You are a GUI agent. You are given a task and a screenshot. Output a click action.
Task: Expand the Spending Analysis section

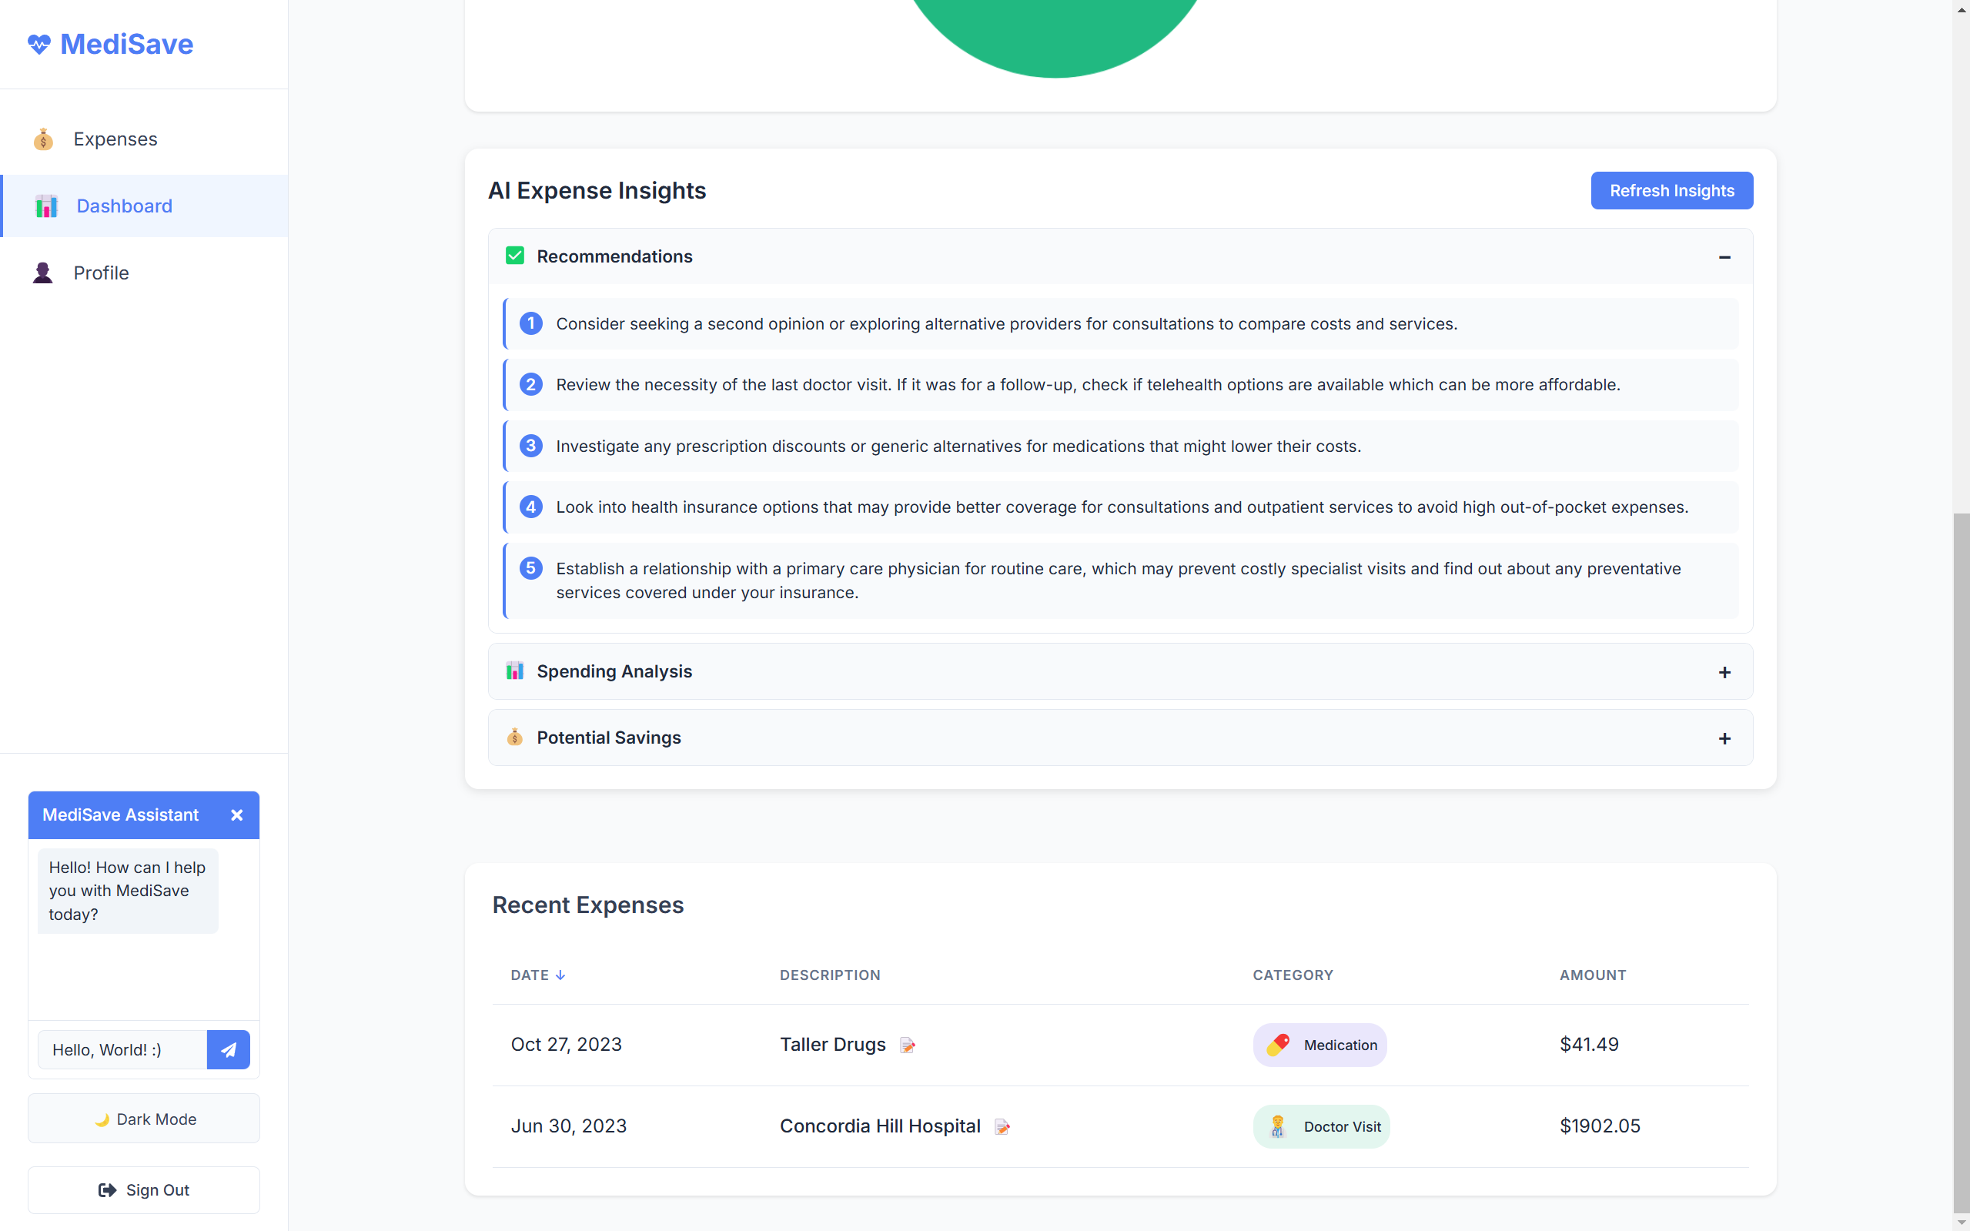(x=1724, y=673)
